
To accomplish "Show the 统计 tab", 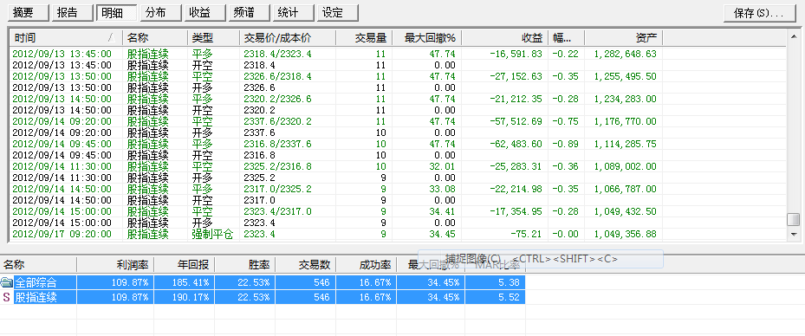I will [293, 13].
